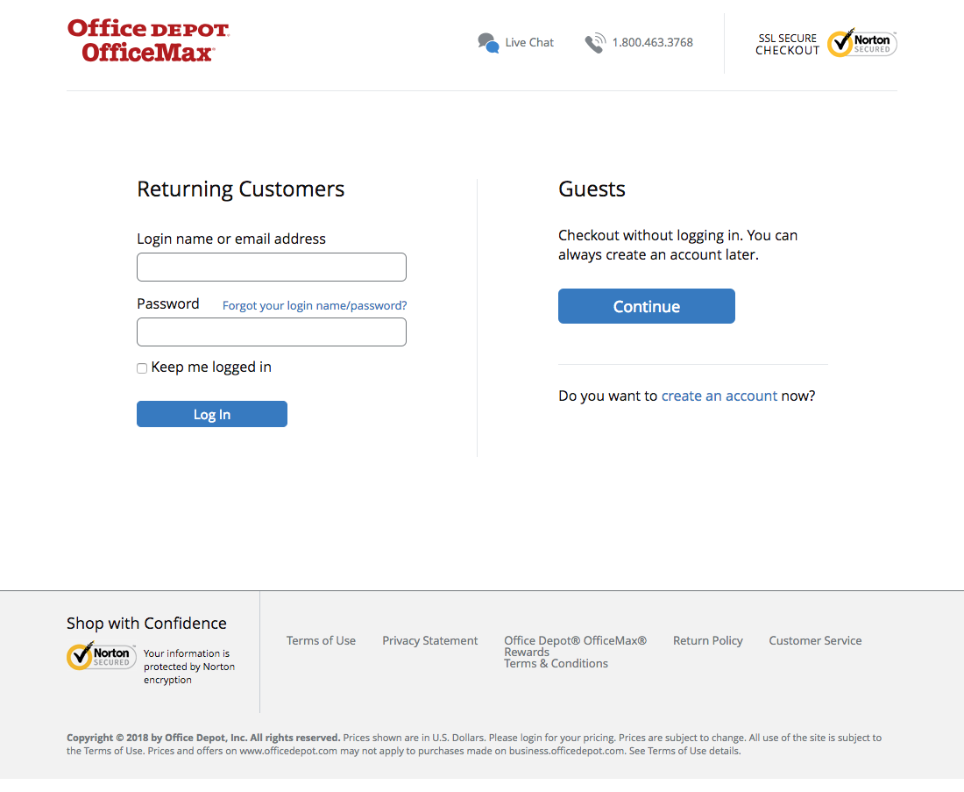This screenshot has height=792, width=964.
Task: Open the Terms of Use footer link
Action: coord(321,640)
